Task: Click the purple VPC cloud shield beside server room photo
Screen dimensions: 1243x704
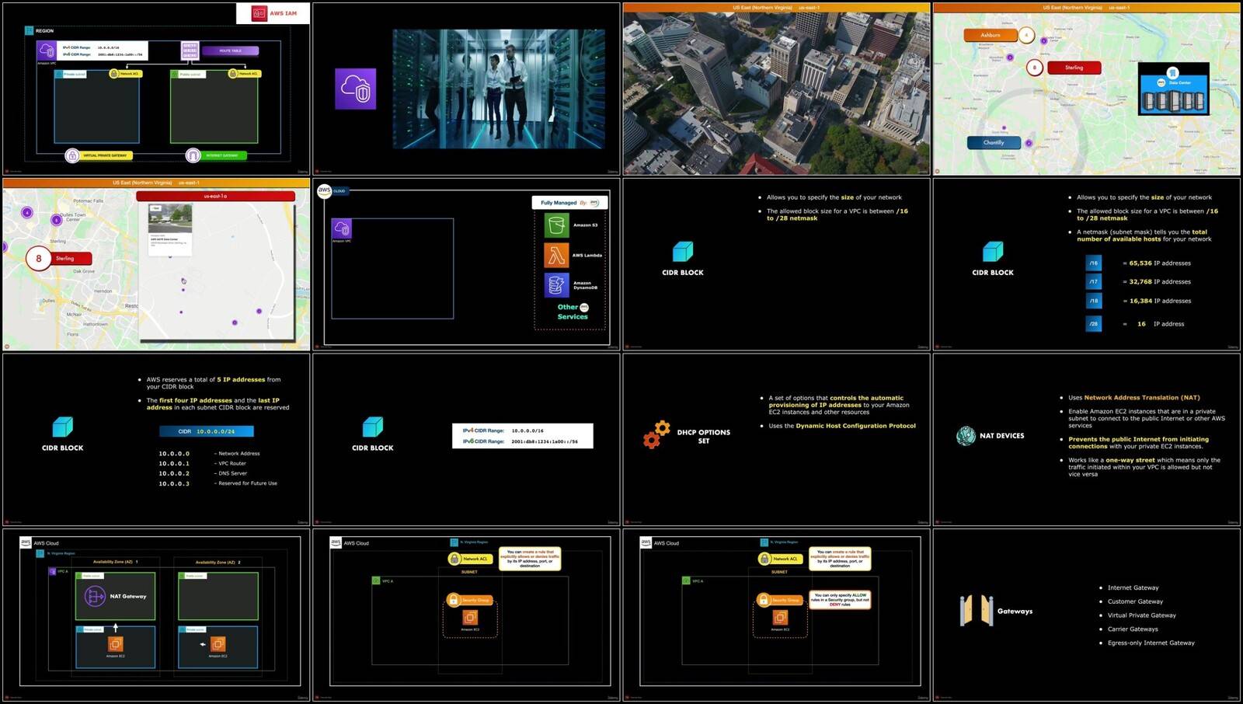Action: 356,89
